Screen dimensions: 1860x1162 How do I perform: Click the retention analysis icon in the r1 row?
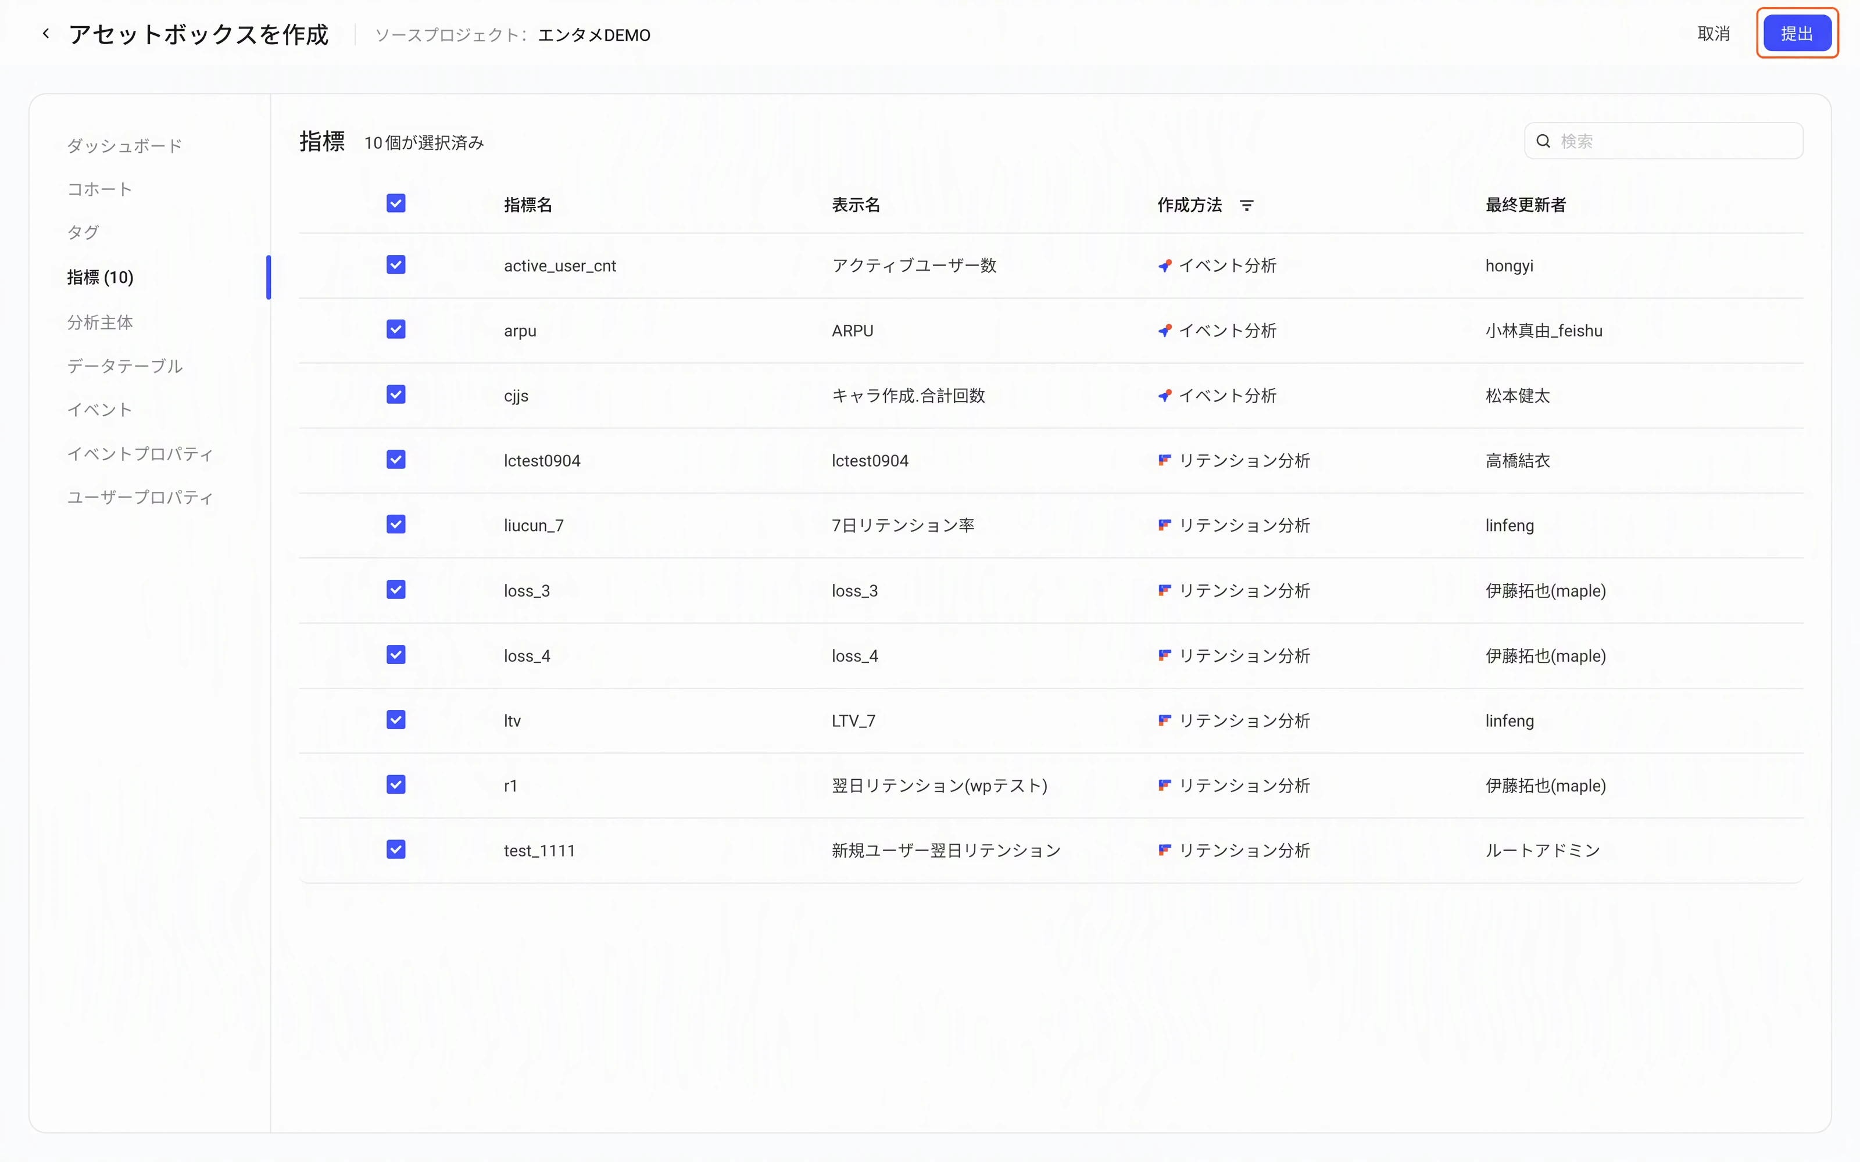(1164, 786)
